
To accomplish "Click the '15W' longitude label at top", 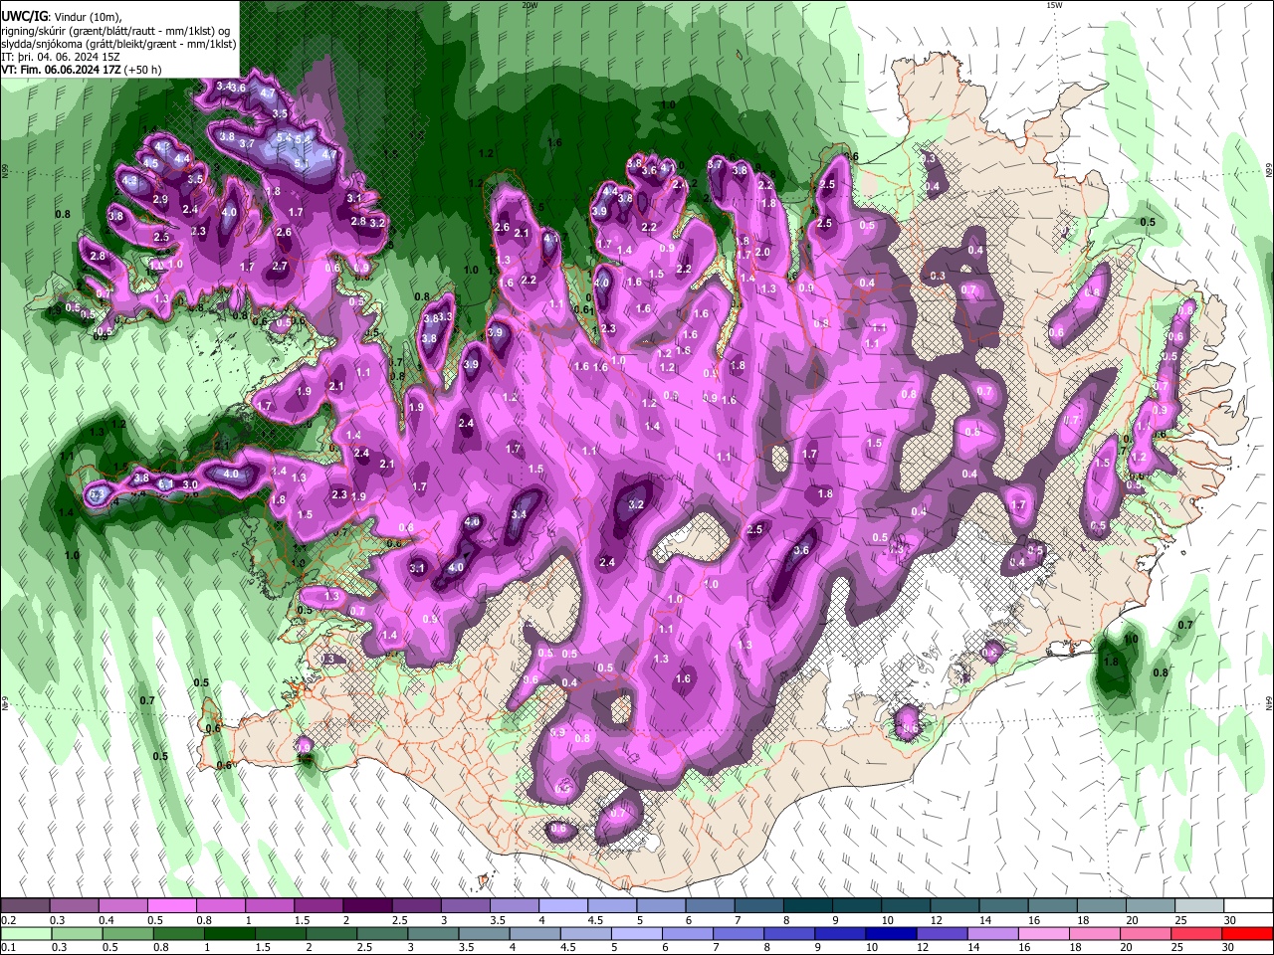I will (1054, 5).
